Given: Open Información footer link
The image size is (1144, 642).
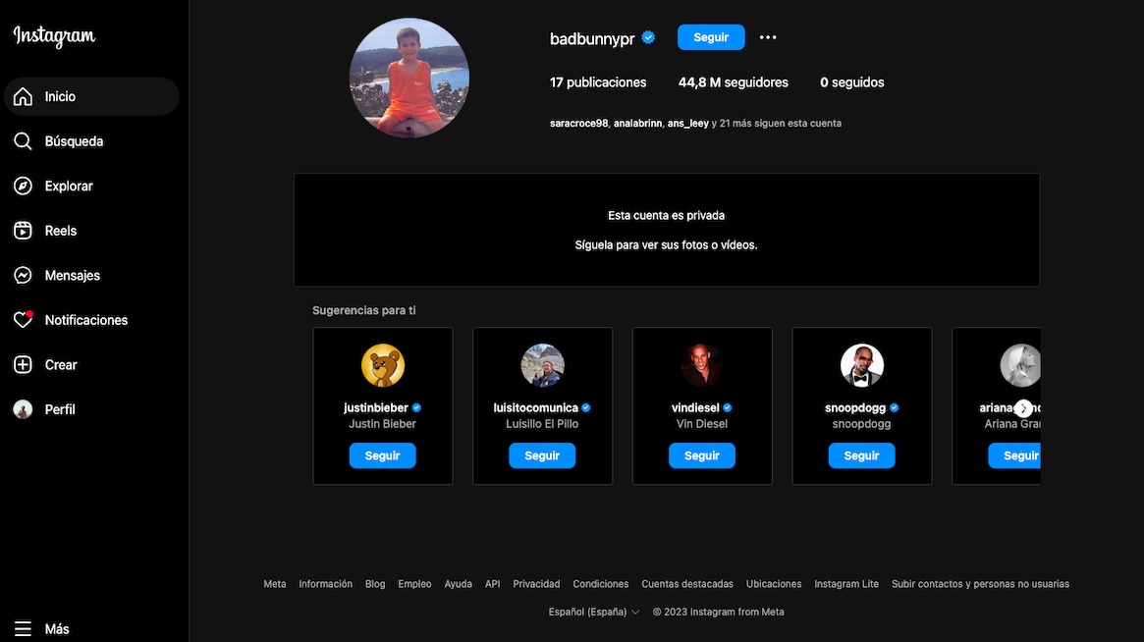Looking at the screenshot, I should 325,584.
